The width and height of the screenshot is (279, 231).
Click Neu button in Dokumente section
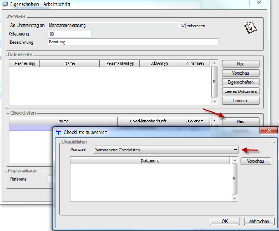[240, 63]
